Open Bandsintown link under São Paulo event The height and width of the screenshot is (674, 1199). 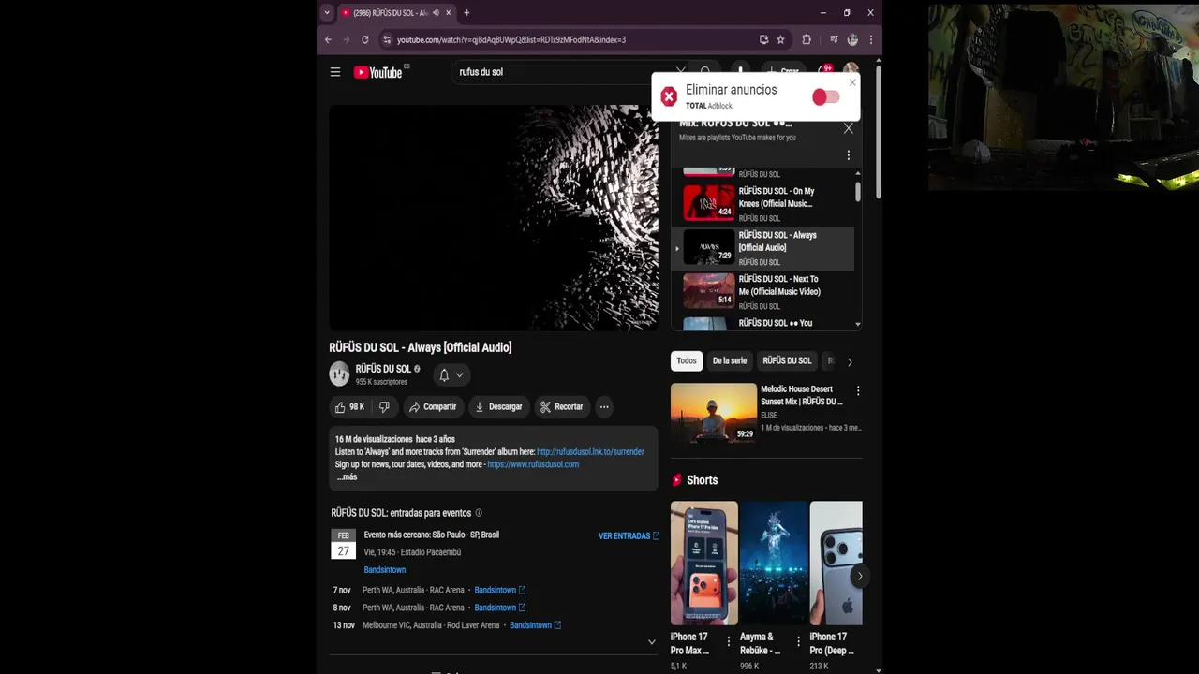pyautogui.click(x=385, y=570)
